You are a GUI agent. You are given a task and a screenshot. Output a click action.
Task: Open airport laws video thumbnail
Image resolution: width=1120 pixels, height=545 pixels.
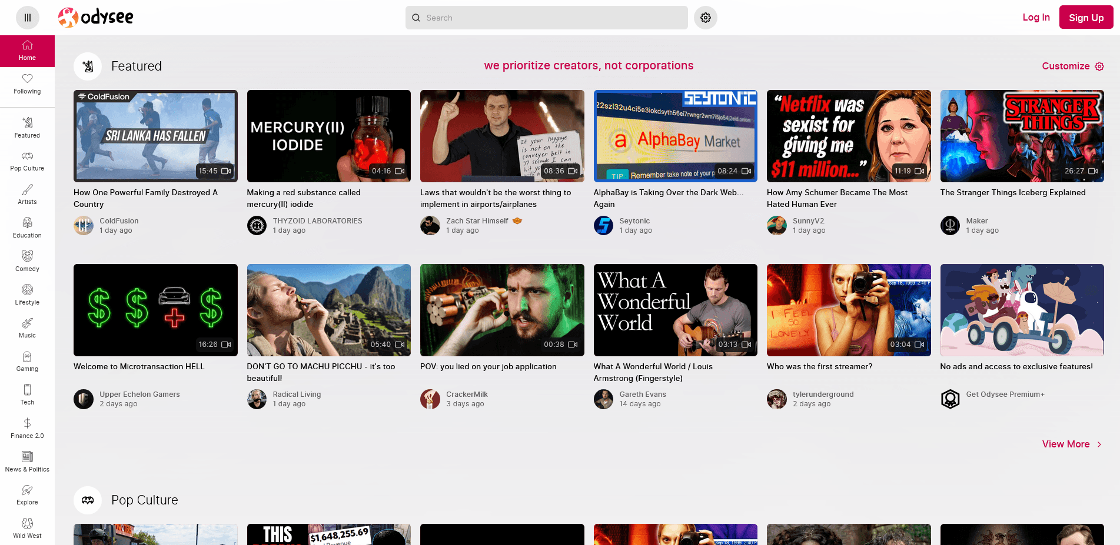(x=502, y=136)
